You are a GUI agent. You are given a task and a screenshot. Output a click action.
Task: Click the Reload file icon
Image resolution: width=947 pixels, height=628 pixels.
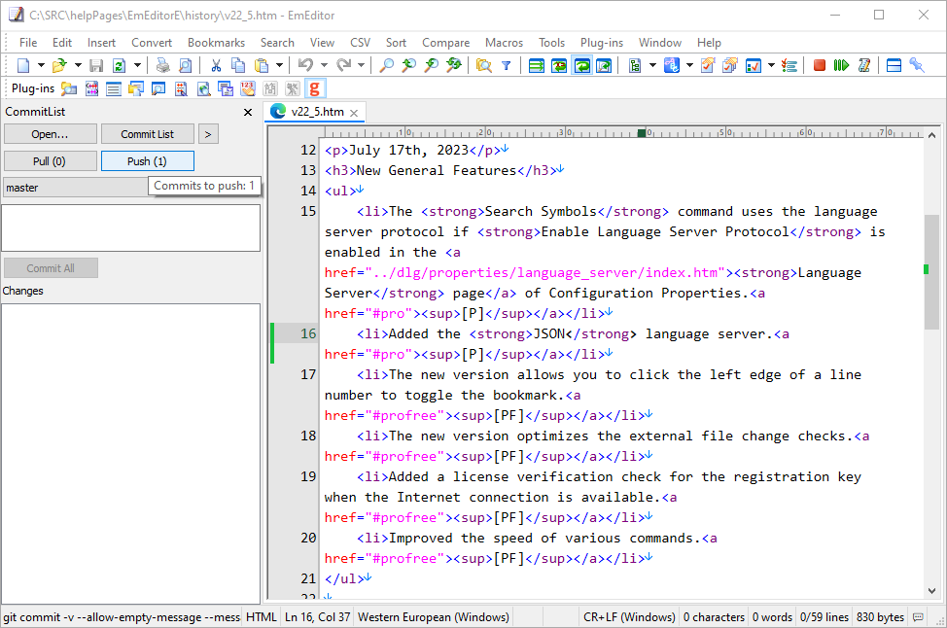pos(119,65)
